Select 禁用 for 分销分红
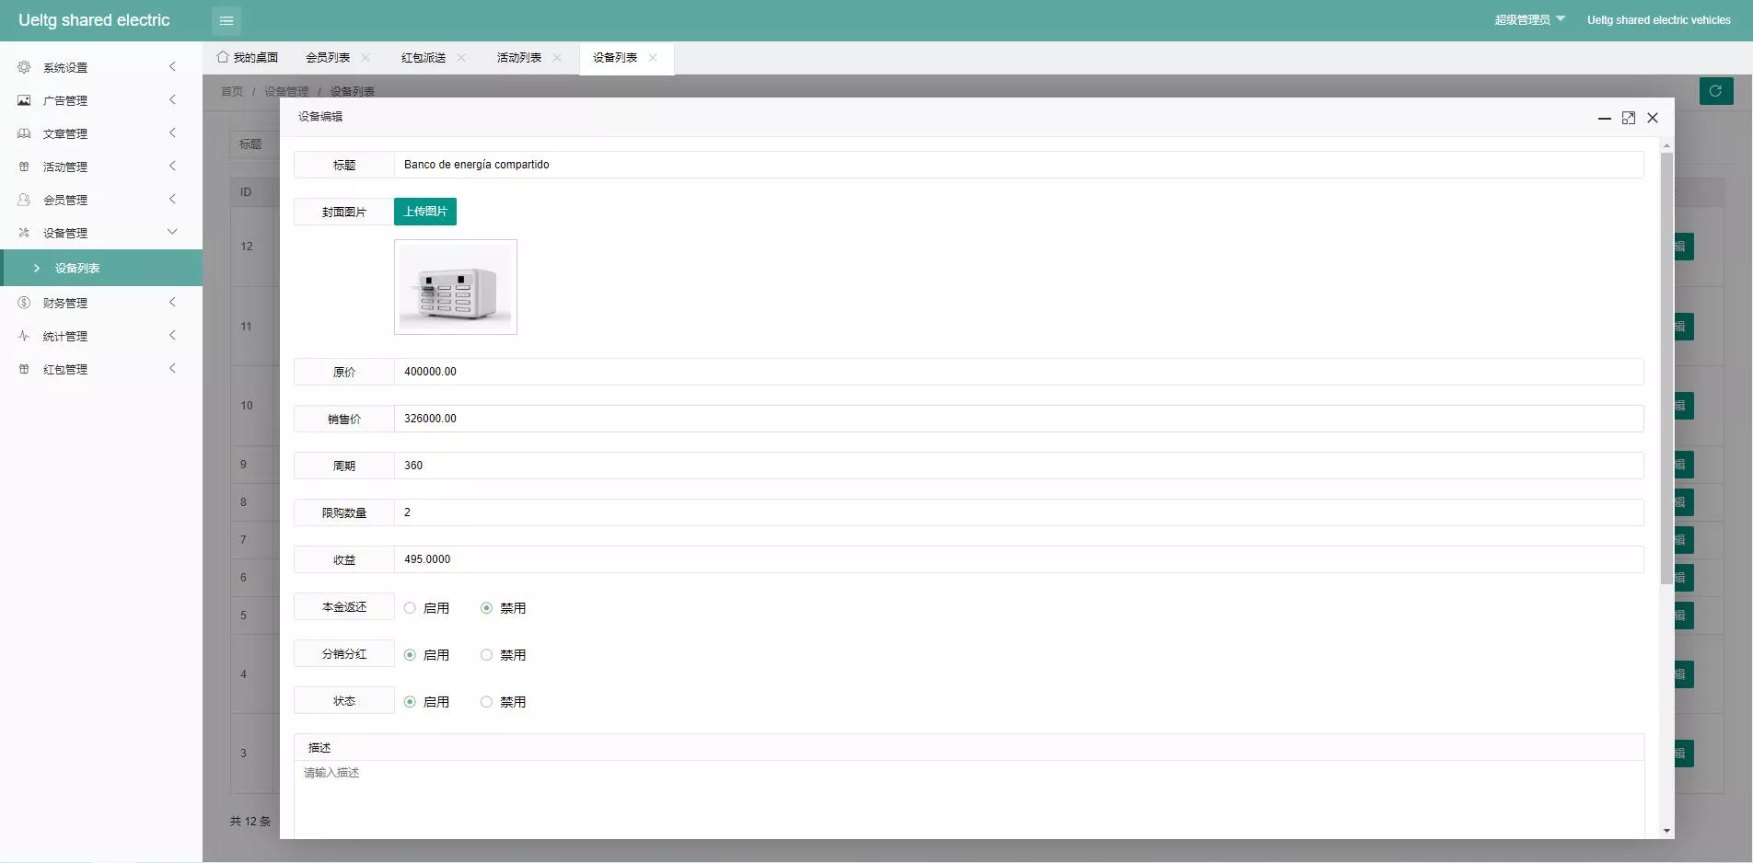This screenshot has width=1753, height=863. click(504, 655)
